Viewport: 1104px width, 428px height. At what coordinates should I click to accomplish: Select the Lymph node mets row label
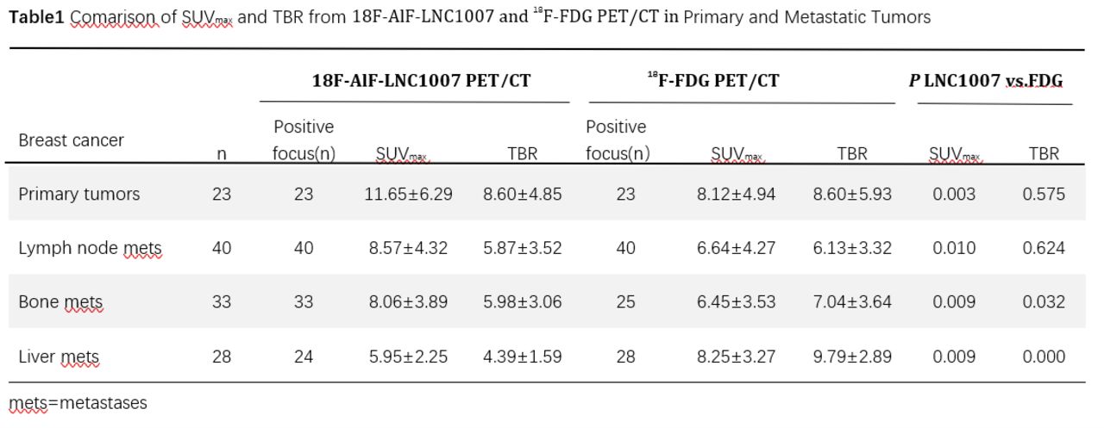pos(90,249)
